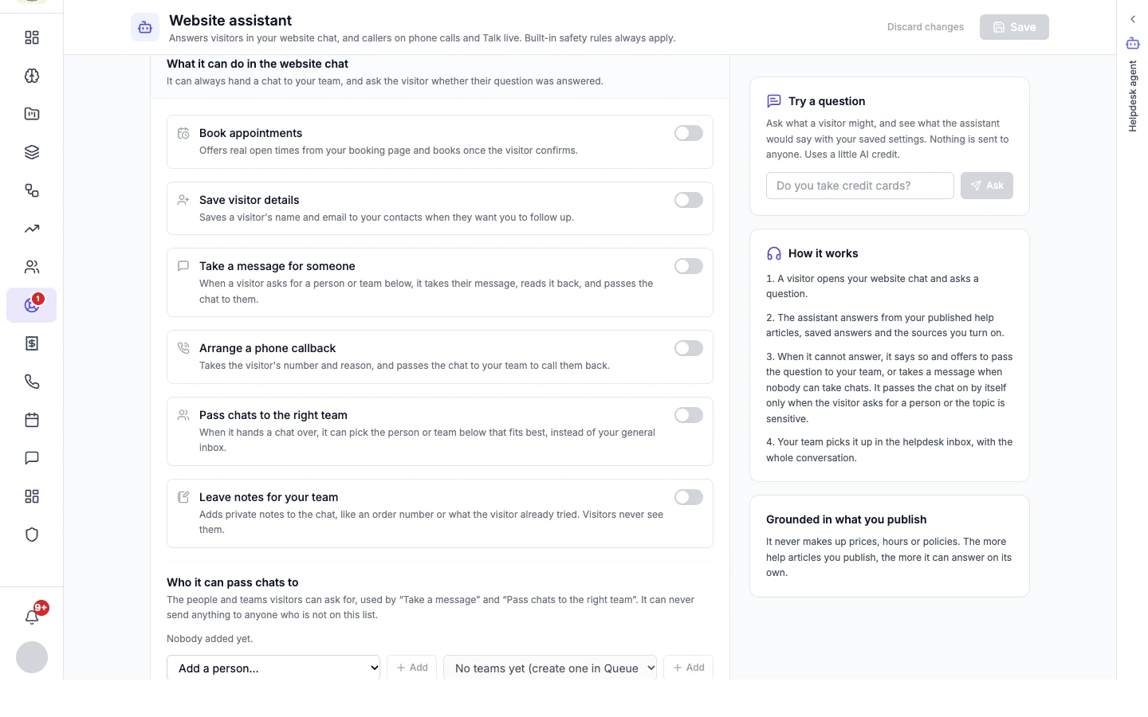Open the dollar invoice sidebar icon
This screenshot has width=1148, height=717.
pyautogui.click(x=32, y=343)
